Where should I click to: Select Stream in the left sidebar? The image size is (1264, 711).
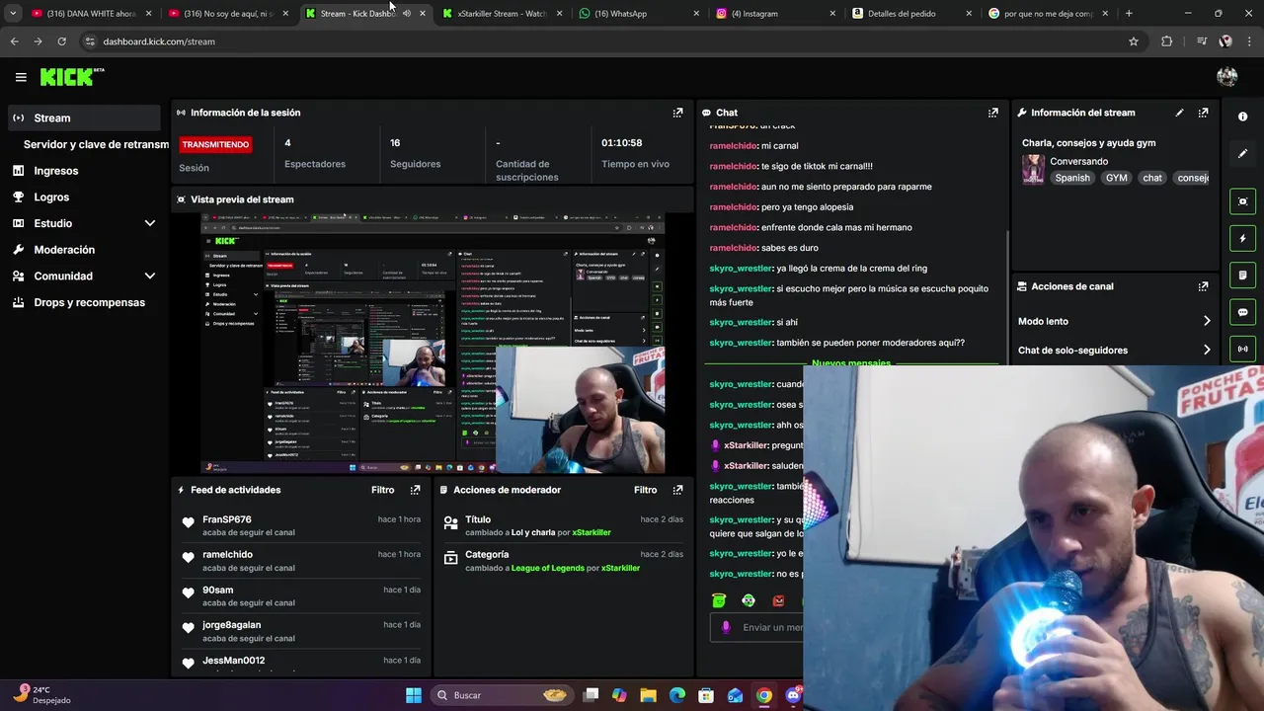click(x=83, y=118)
